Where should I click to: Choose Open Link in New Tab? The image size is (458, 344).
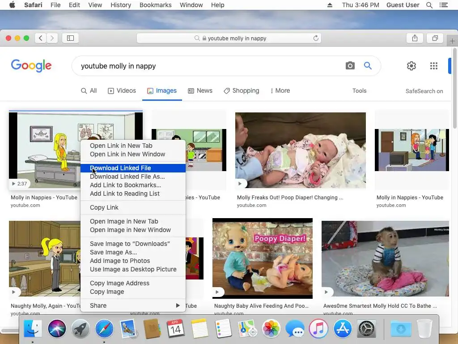pyautogui.click(x=133, y=146)
